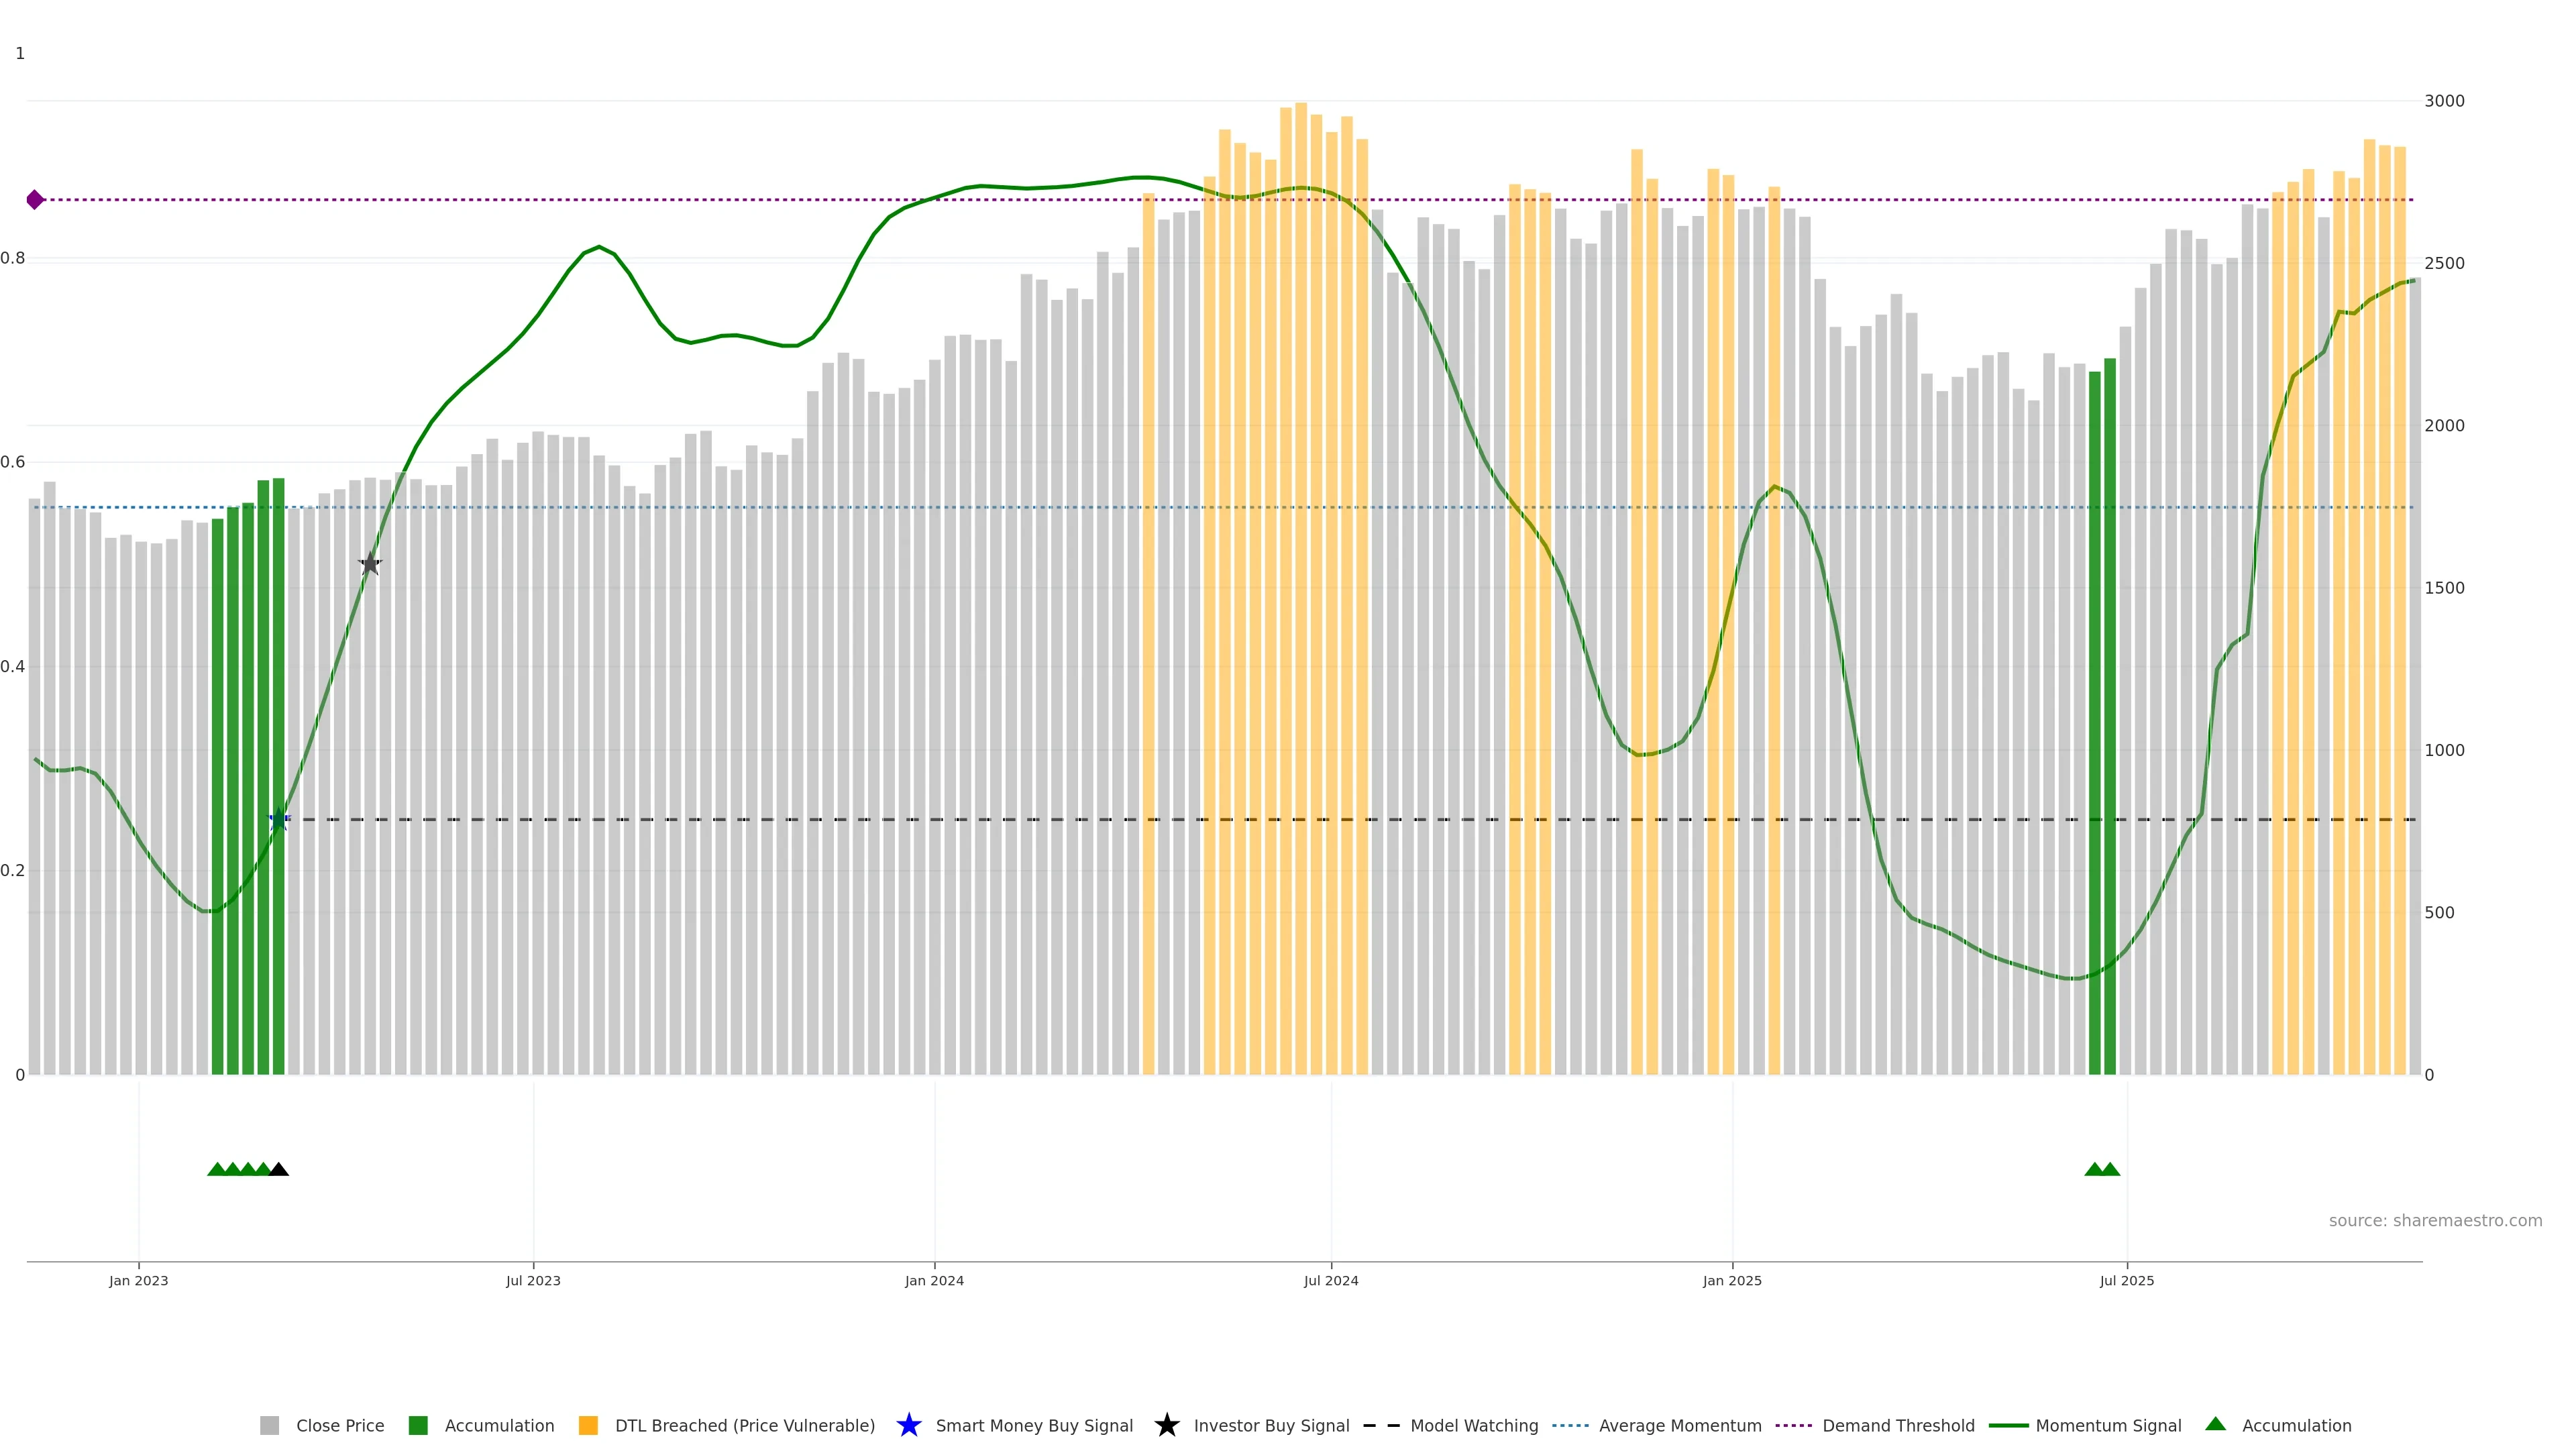
Task: Click the black Investor Buy Signal star in legend
Action: tap(1166, 1425)
